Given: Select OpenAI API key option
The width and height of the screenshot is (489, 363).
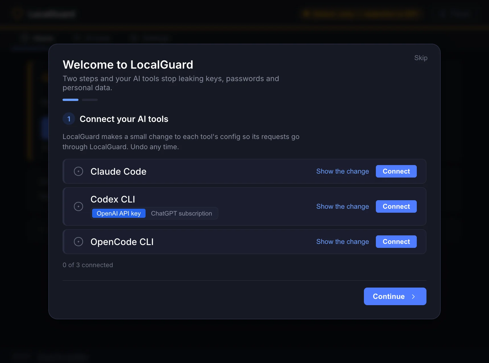Looking at the screenshot, I should 119,213.
